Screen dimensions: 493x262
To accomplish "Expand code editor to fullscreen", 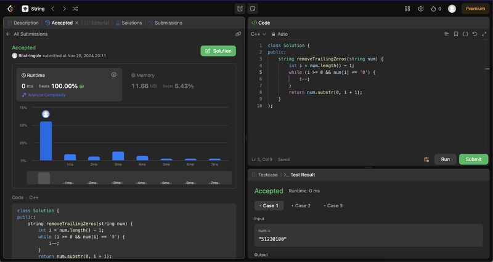I will pyautogui.click(x=484, y=34).
